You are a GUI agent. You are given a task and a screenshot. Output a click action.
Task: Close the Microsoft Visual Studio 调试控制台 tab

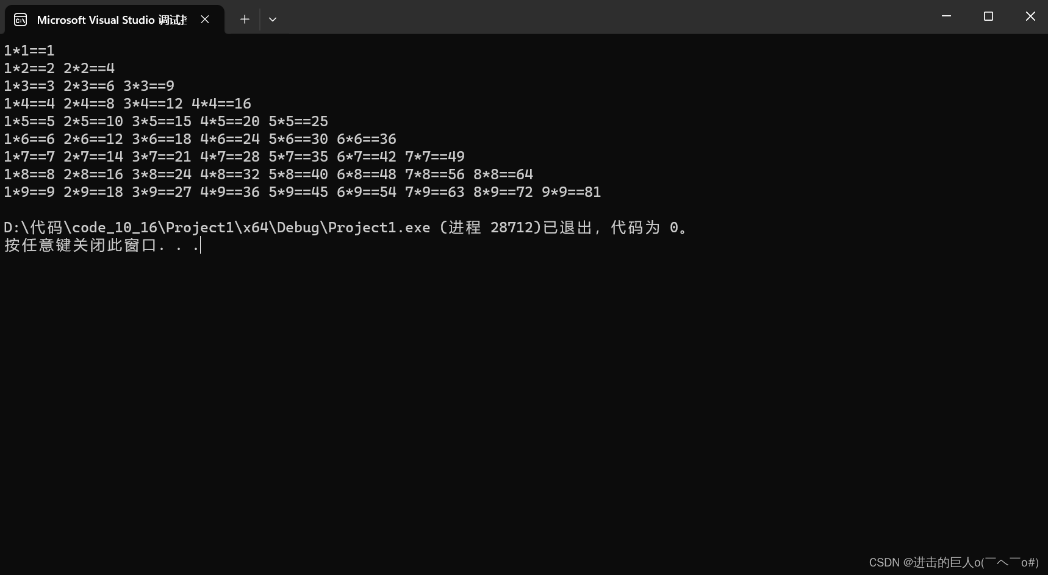click(x=204, y=19)
